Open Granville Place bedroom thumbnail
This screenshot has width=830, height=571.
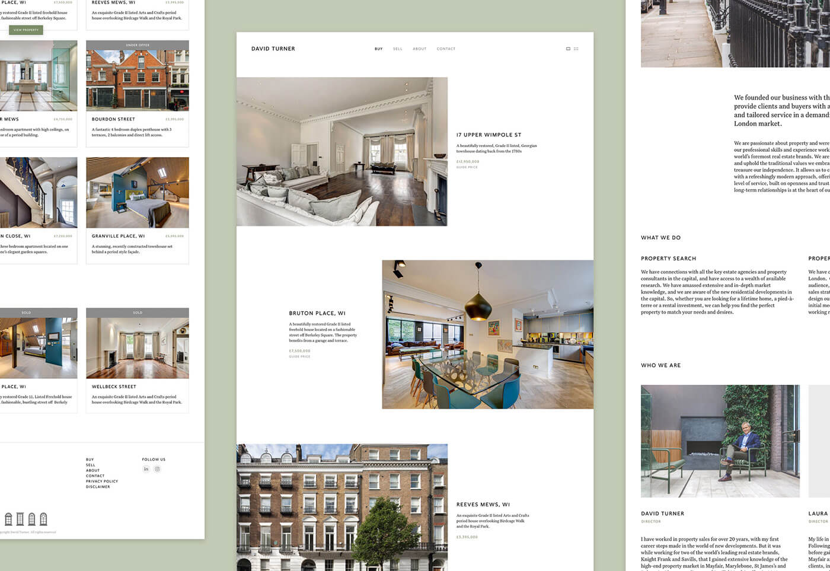pyautogui.click(x=138, y=192)
